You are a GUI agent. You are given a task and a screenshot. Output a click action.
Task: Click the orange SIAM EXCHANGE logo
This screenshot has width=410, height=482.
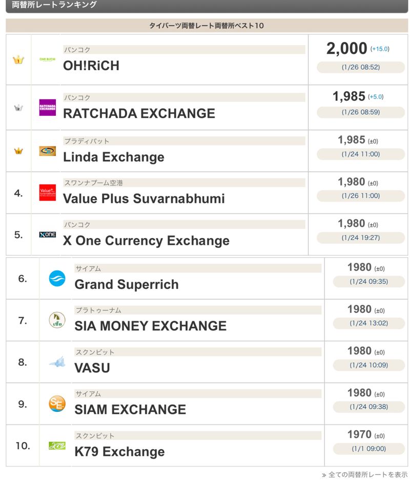(57, 404)
